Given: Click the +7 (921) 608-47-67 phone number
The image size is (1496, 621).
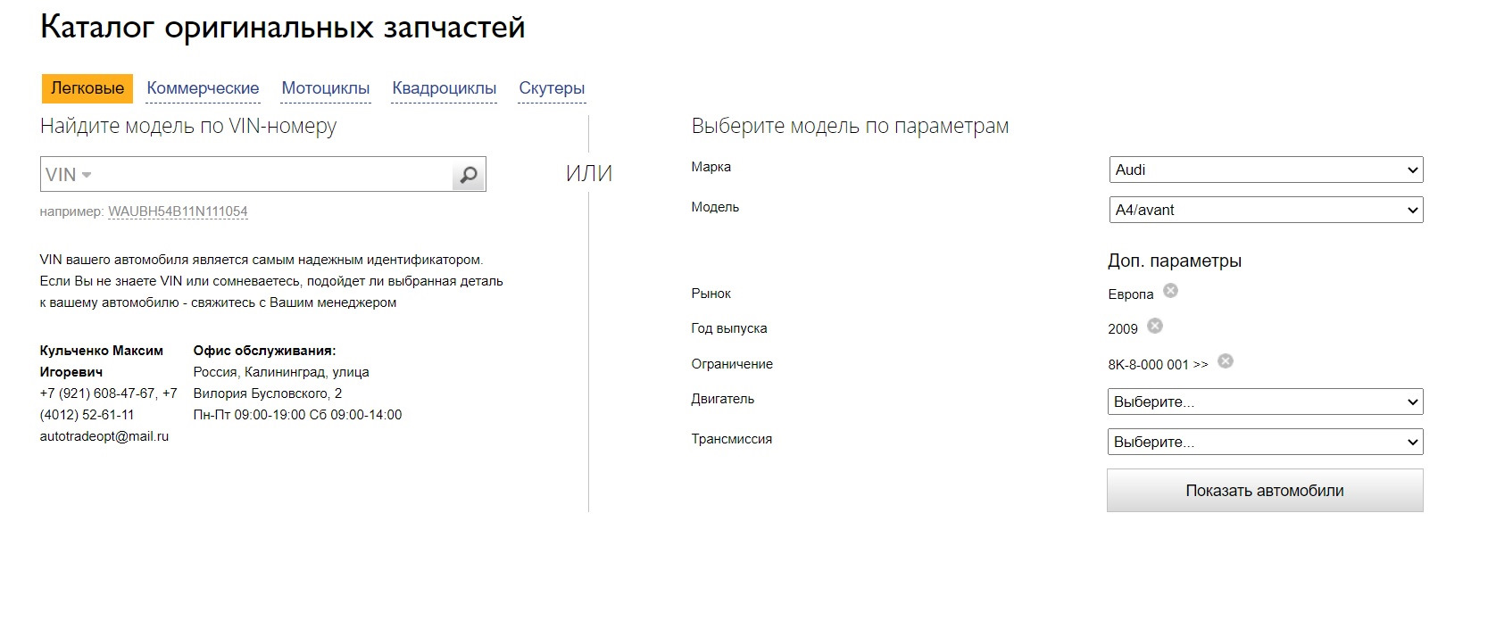Looking at the screenshot, I should [98, 393].
